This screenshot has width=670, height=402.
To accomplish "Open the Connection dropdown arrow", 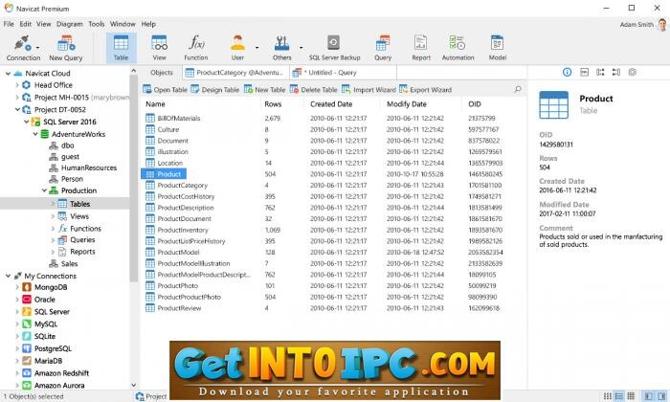I will click(x=37, y=48).
